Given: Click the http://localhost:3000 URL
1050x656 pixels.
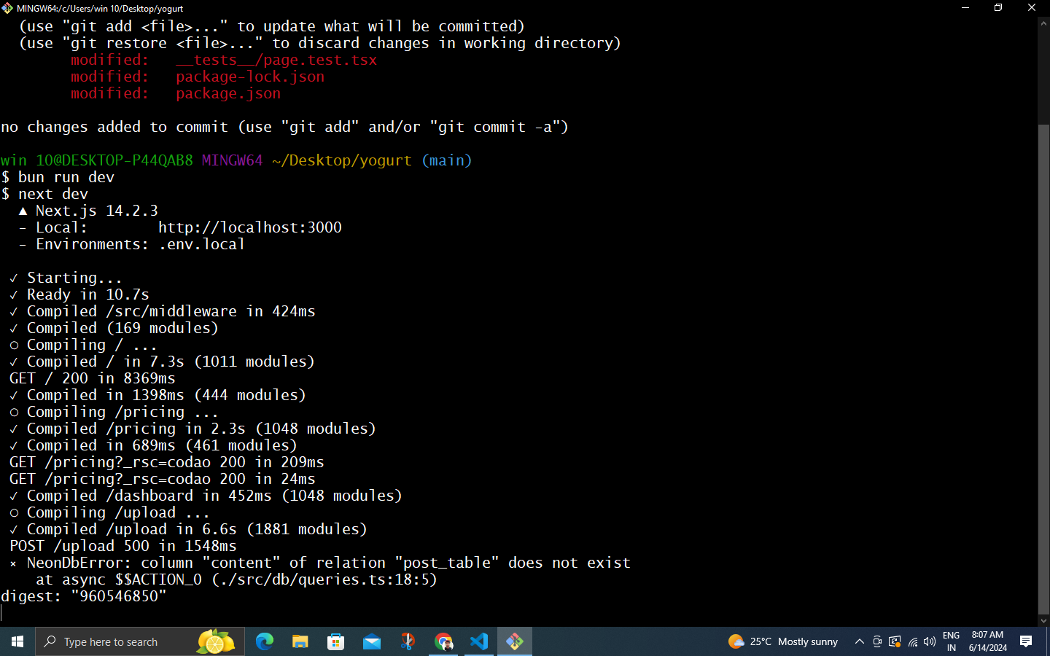Looking at the screenshot, I should [x=250, y=227].
